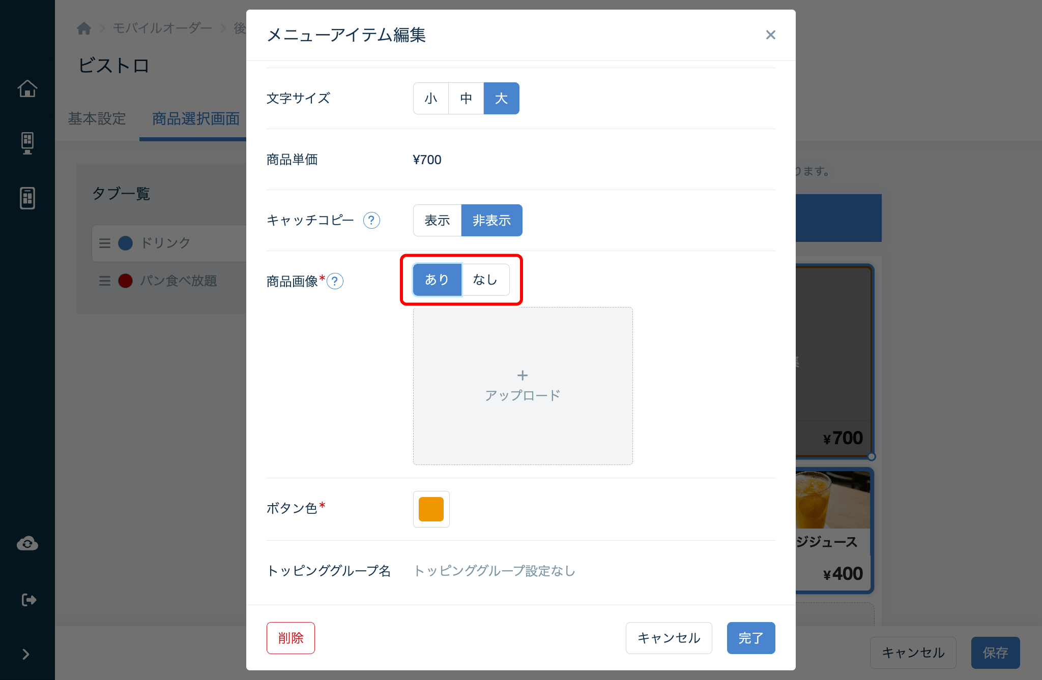
Task: Switch キャッチコピー to 表示
Action: click(437, 220)
